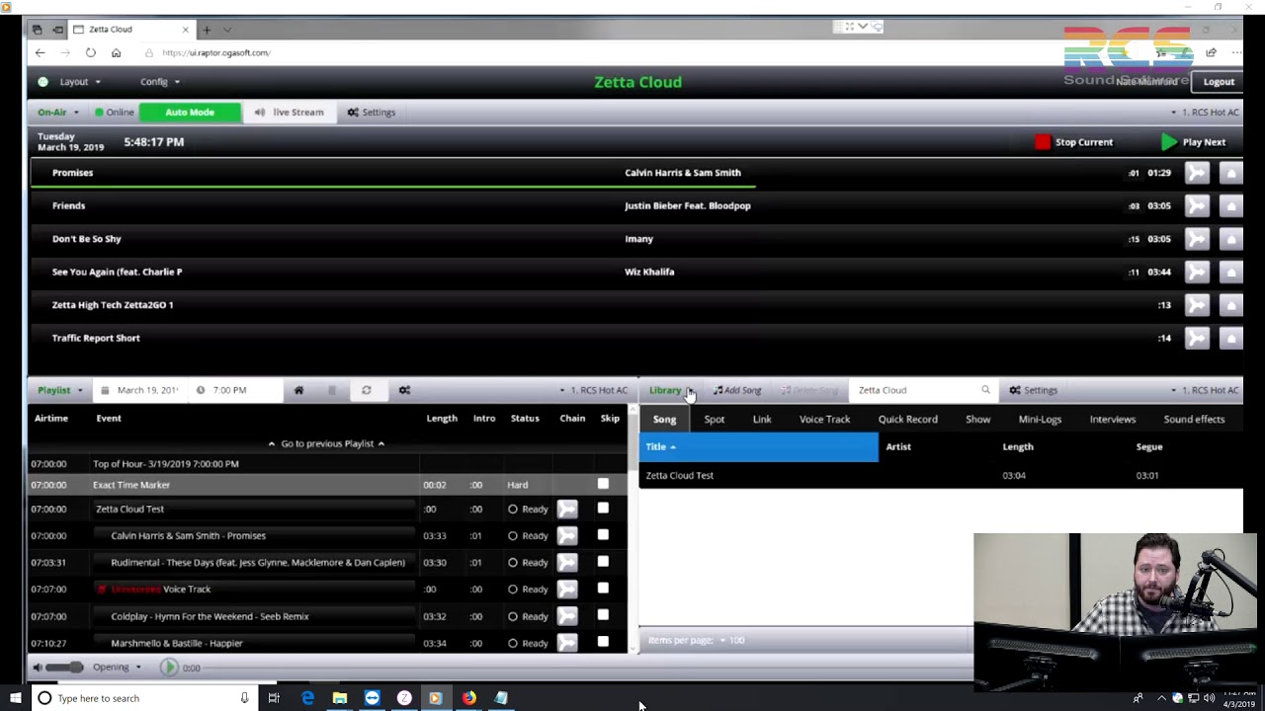Screen dimensions: 1265x711
Task: Click lock icon on Friends on-air row
Action: 1231,206
